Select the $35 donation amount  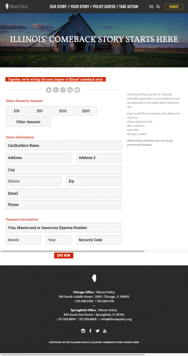tap(17, 111)
